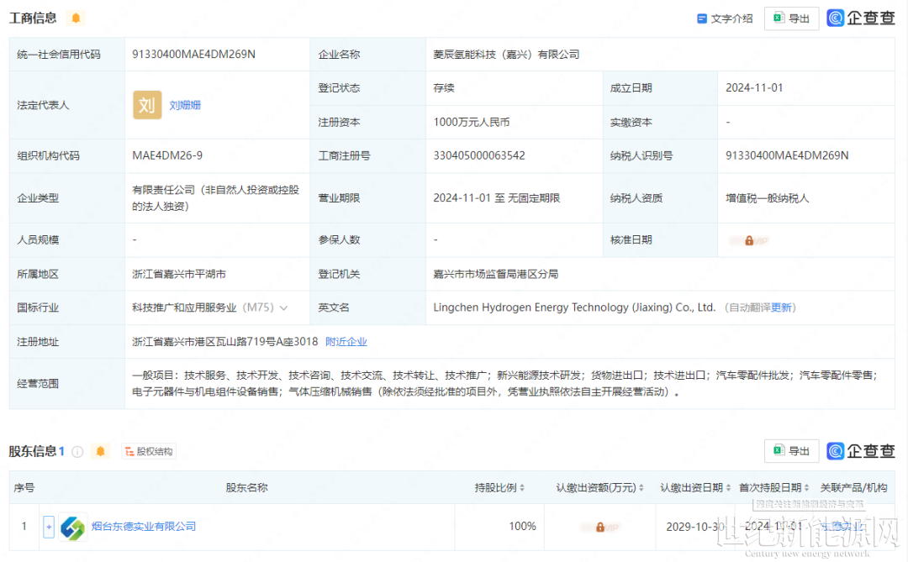
Task: Export business info via top 导出 button
Action: 792,18
